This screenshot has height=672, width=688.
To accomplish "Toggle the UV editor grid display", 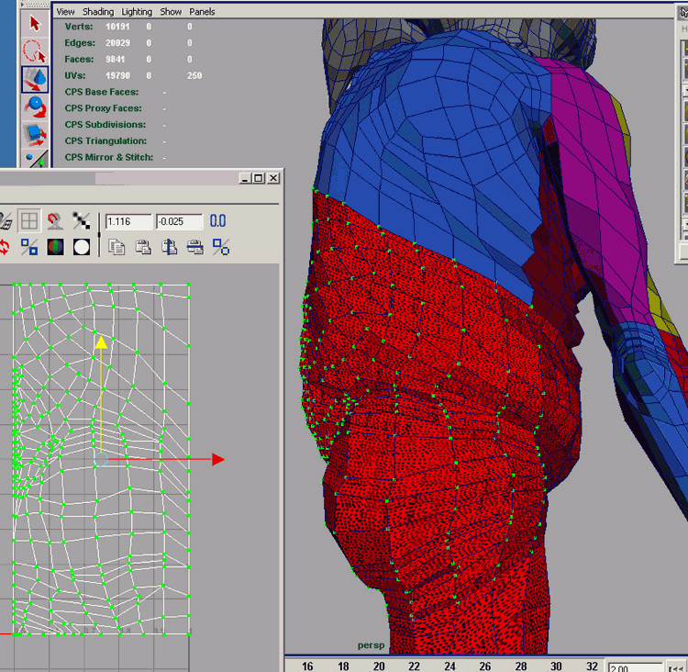I will pos(29,220).
